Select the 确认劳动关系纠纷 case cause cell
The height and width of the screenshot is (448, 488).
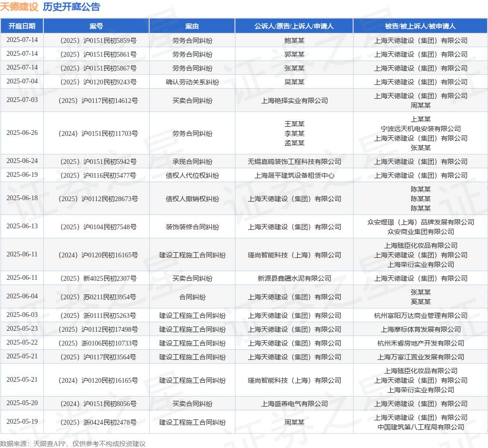click(192, 82)
